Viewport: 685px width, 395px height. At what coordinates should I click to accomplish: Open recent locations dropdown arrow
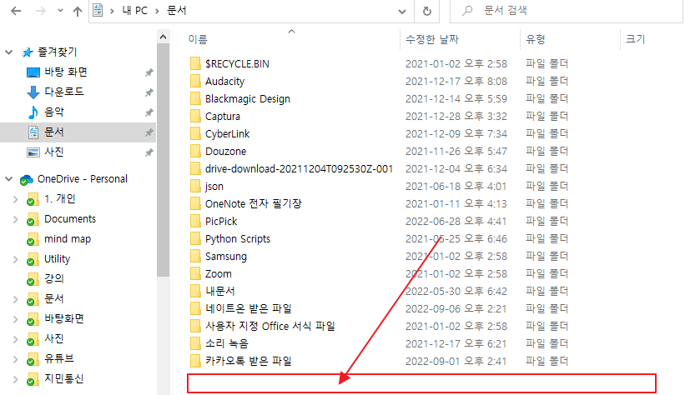point(60,11)
